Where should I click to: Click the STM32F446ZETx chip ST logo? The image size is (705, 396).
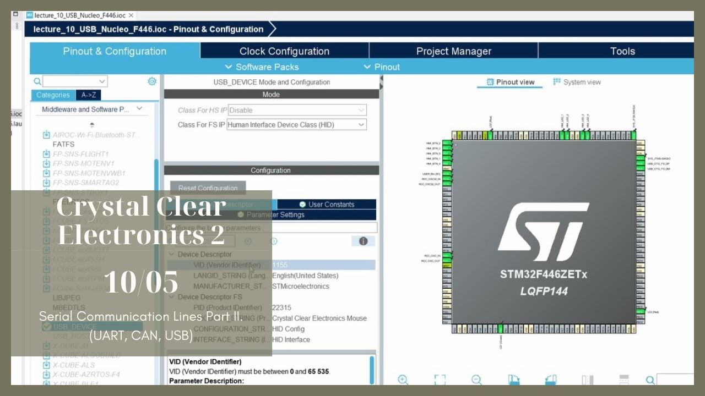click(x=543, y=232)
